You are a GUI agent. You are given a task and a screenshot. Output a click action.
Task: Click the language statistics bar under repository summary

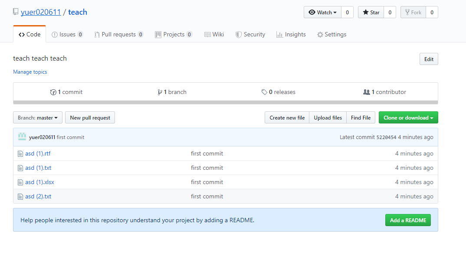click(226, 102)
